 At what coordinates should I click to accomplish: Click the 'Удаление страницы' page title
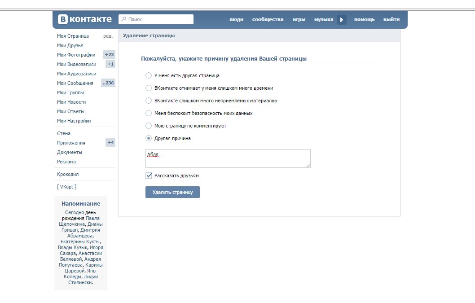click(149, 35)
